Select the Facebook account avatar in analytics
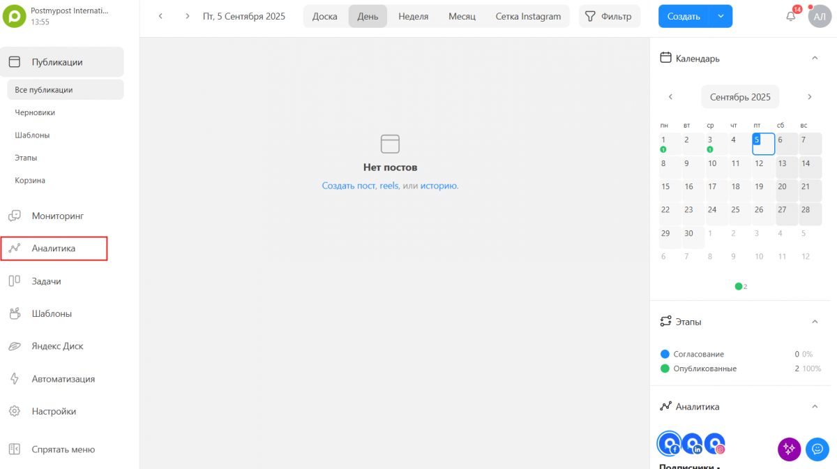837x469 pixels. 670,443
